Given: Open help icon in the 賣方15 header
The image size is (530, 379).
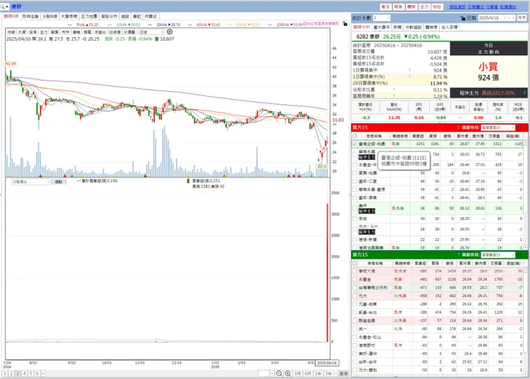Looking at the screenshot, I should tap(458, 254).
